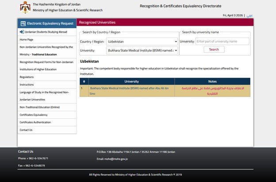The width and height of the screenshot is (276, 182).
Task: Open the Certificates Authentication page
Action: point(35,122)
